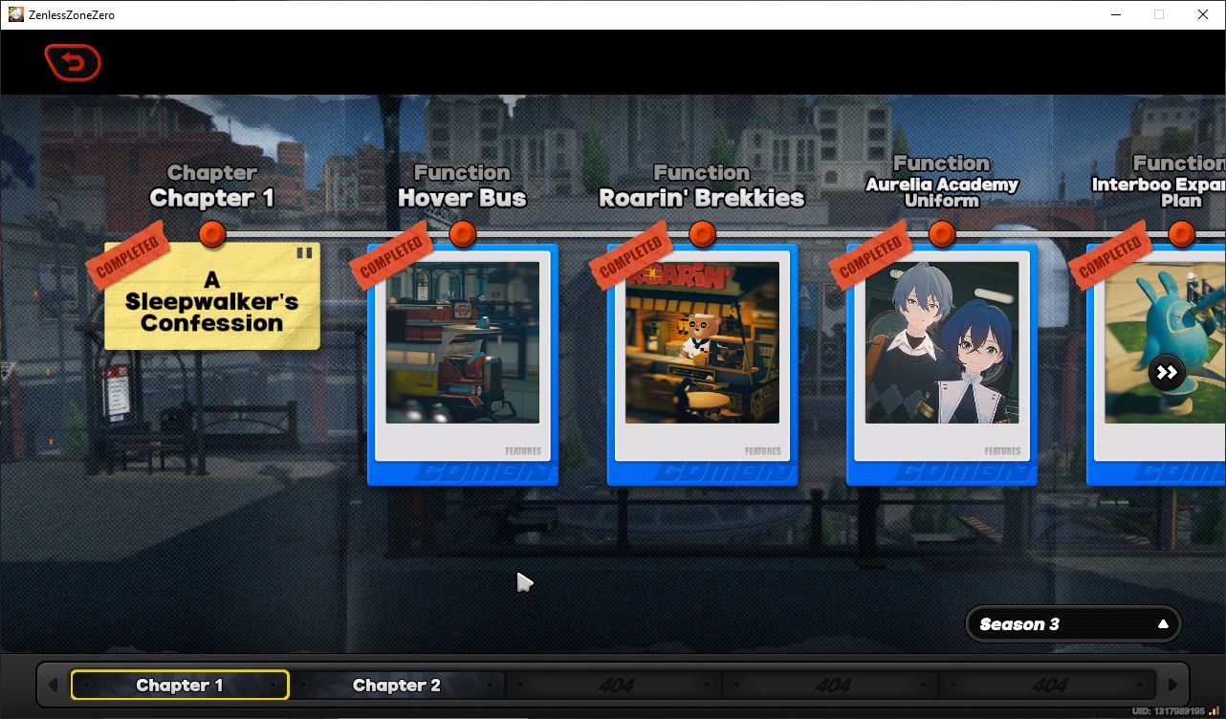
Task: Click the Completed stamp on Interboo card
Action: pos(1108,256)
